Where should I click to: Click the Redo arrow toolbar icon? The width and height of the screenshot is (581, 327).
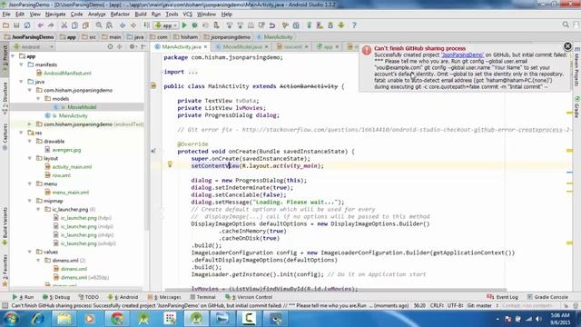(51, 25)
